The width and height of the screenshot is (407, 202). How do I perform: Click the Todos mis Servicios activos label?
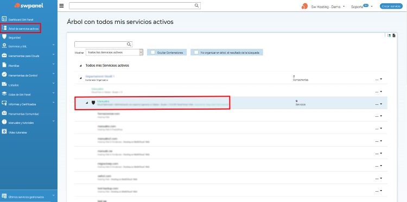[107, 65]
